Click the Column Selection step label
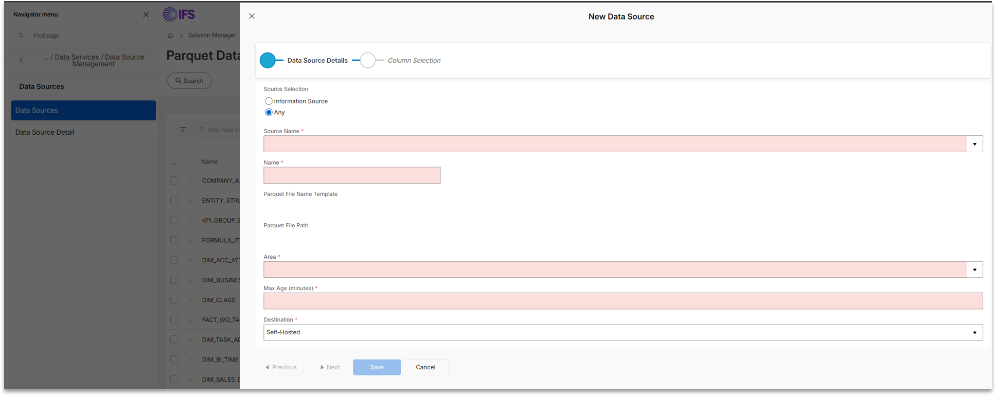The image size is (996, 396). pos(414,60)
